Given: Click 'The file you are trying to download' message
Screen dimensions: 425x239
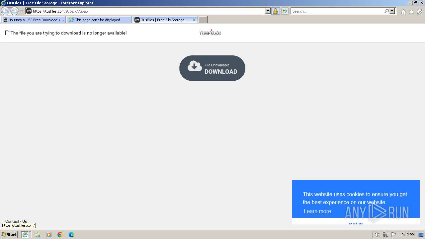Looking at the screenshot, I should (68, 33).
